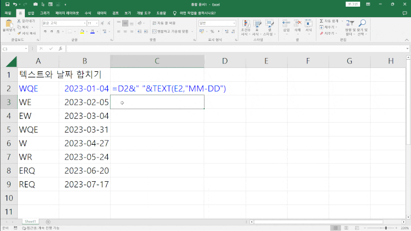Image resolution: width=411 pixels, height=231 pixels.
Task: Open 표 서식 format as table
Action: (257, 28)
